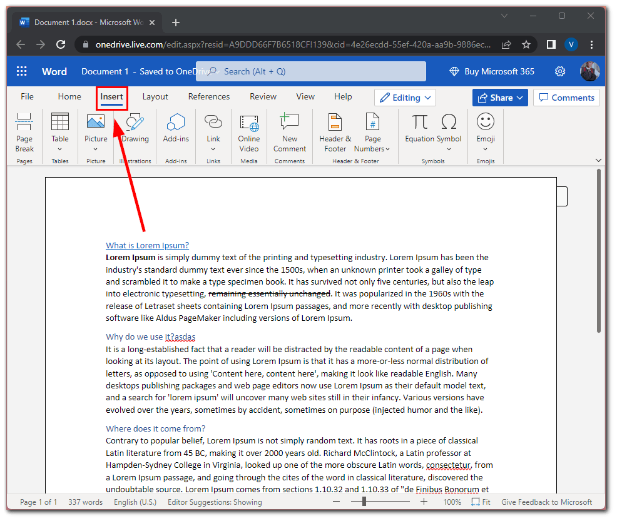Collapse the ribbon with the chevron

[598, 161]
